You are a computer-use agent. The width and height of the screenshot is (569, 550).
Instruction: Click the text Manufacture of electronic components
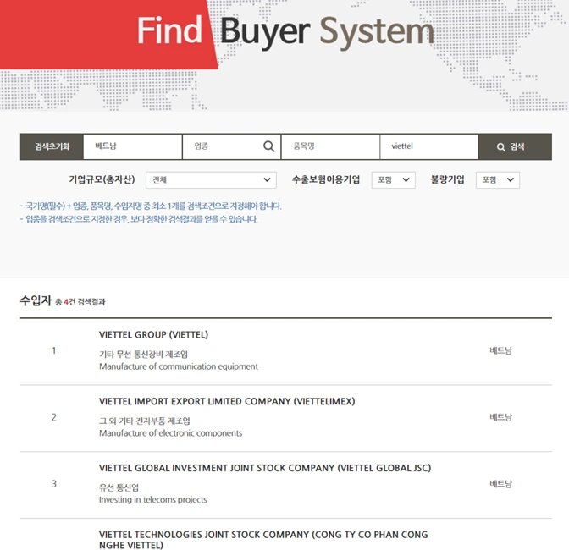pos(170,433)
